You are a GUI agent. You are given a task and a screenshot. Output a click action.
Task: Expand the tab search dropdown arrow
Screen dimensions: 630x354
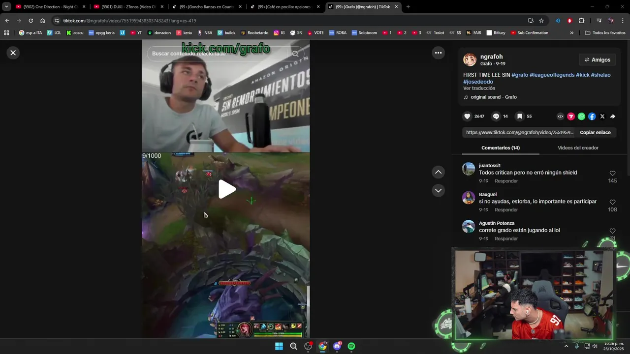6,7
